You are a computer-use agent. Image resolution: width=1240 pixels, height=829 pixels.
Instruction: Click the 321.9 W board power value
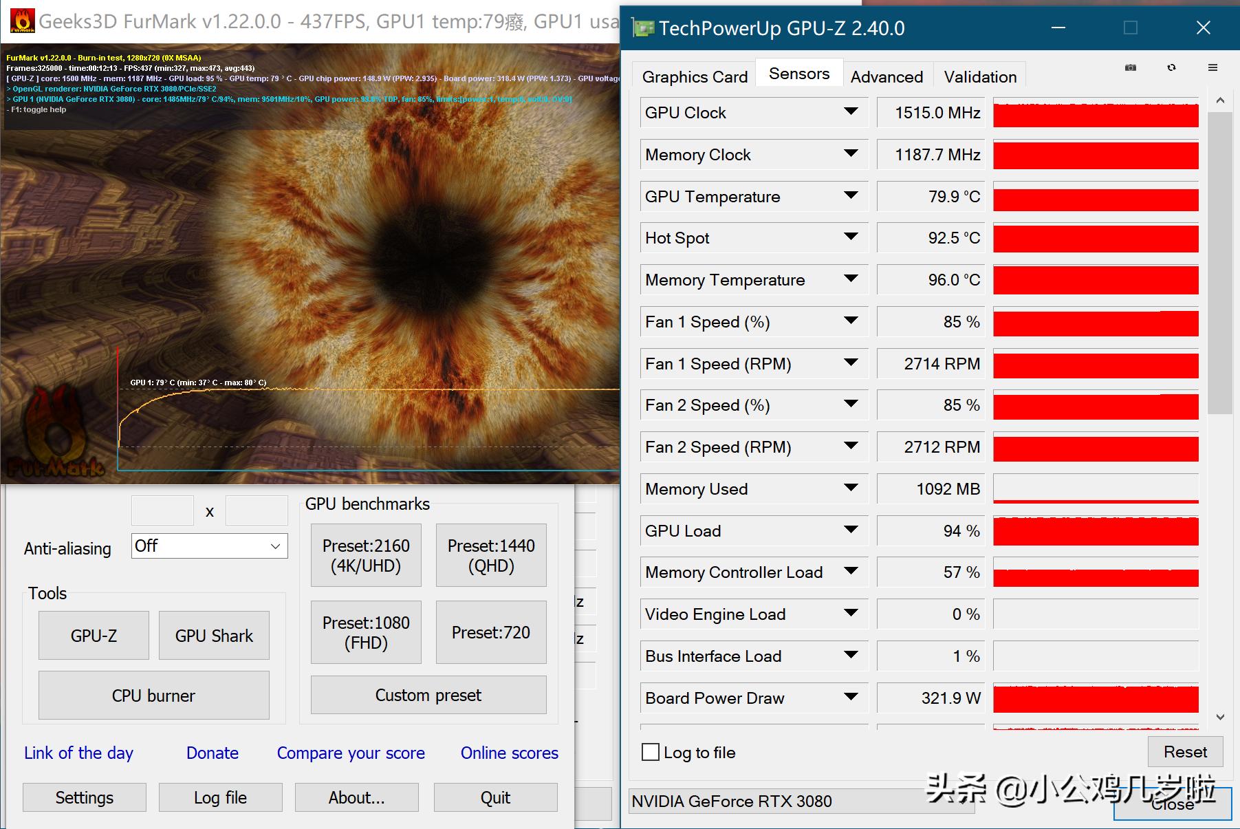[931, 698]
